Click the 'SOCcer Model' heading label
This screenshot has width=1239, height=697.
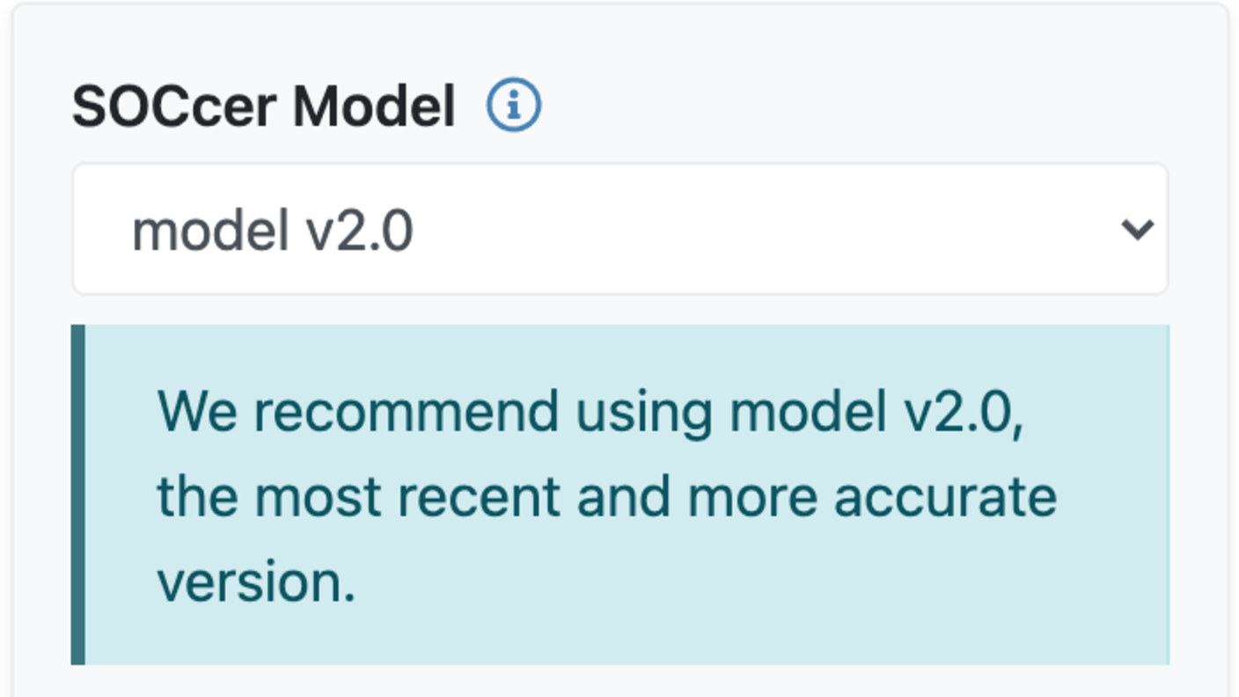(x=263, y=107)
